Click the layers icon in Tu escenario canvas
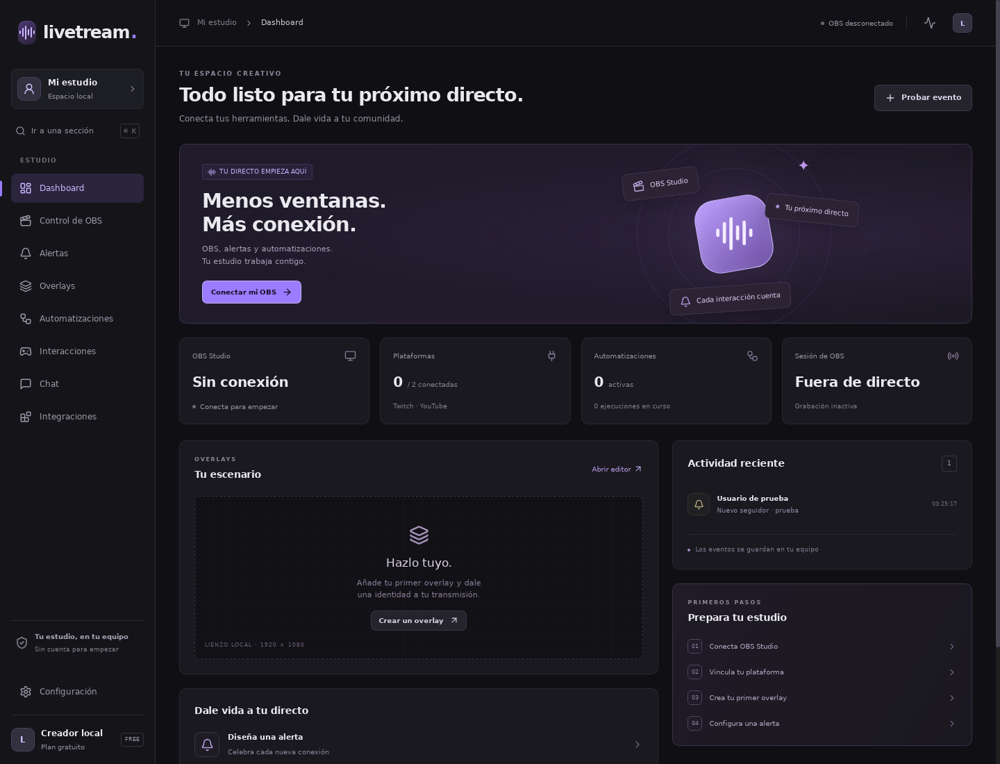1000x764 pixels. [x=419, y=535]
